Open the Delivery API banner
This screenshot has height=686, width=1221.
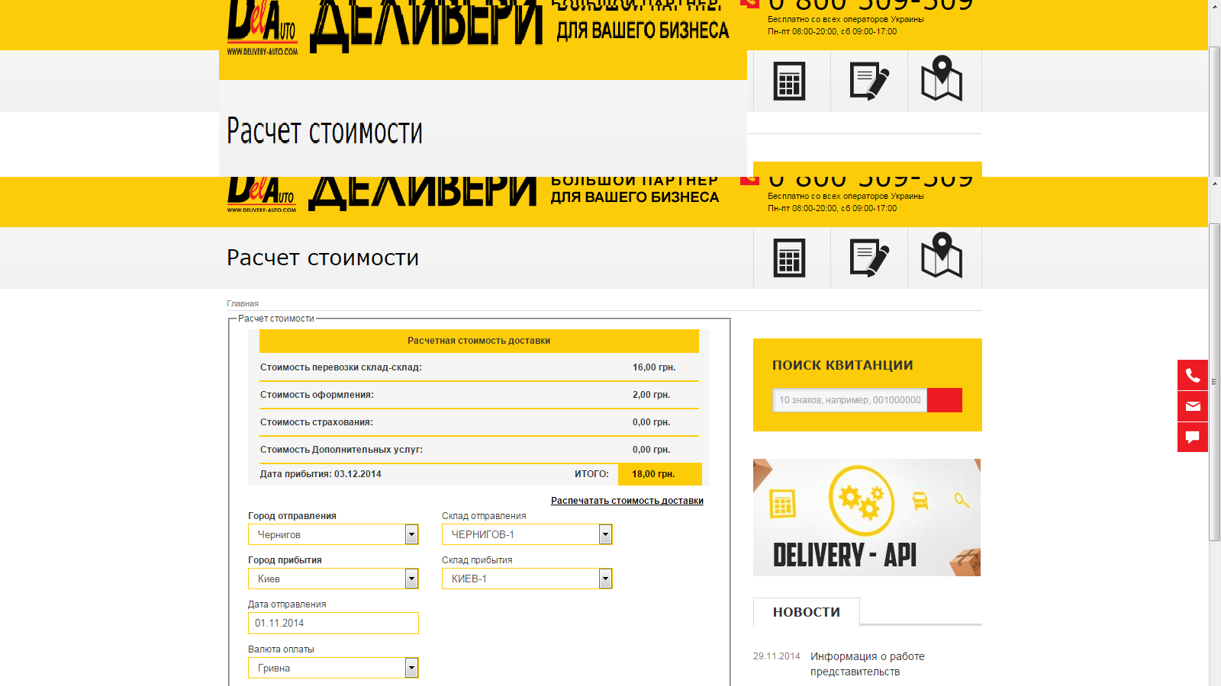867,518
